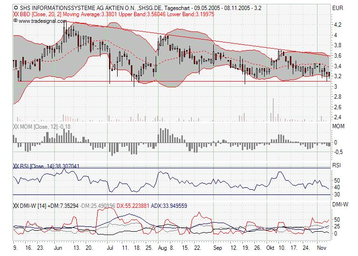The width and height of the screenshot is (358, 256).
Task: Click the 'Sep' date on the time axis
Action: pyautogui.click(x=218, y=248)
